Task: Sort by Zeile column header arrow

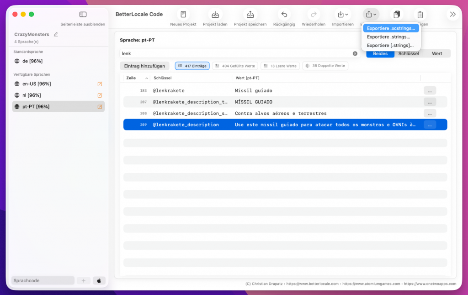Action: click(x=146, y=78)
